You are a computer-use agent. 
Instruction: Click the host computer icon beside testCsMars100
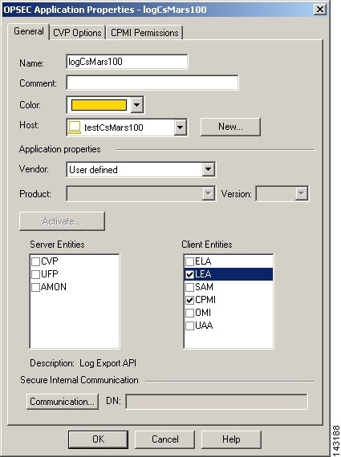[75, 127]
